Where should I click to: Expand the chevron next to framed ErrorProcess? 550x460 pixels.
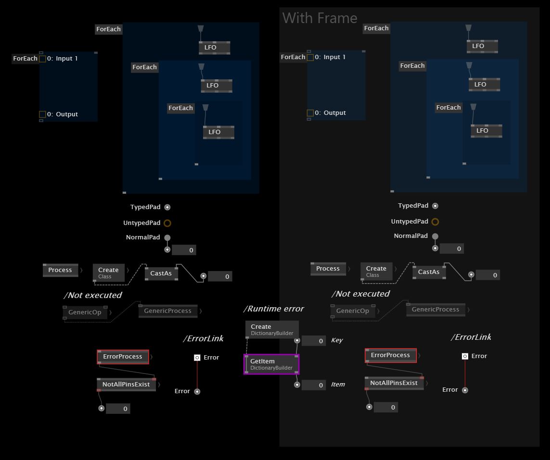click(419, 355)
